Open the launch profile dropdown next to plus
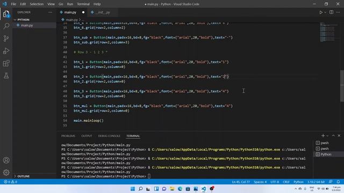The image size is (344, 193). pos(327,136)
